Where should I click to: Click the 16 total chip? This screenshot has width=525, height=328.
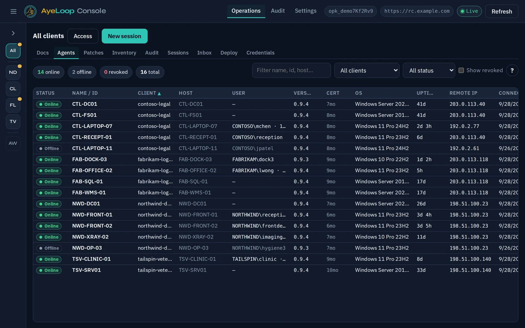click(x=150, y=72)
